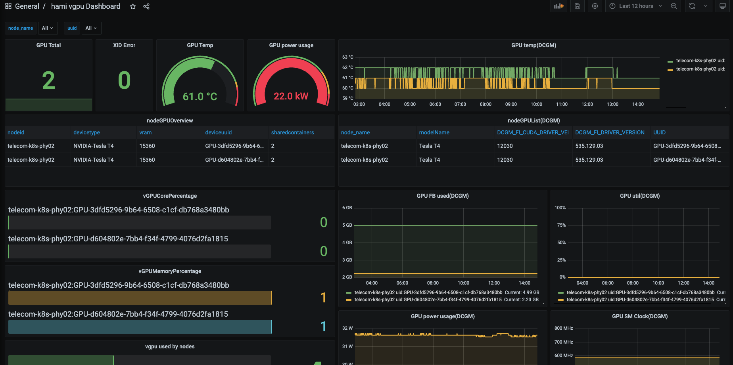Cycle view mode with the monitor icon
This screenshot has width=733, height=365.
723,6
